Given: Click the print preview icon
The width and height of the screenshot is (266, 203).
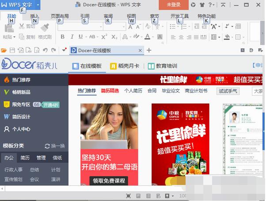Looking at the screenshot, I should (x=37, y=50).
